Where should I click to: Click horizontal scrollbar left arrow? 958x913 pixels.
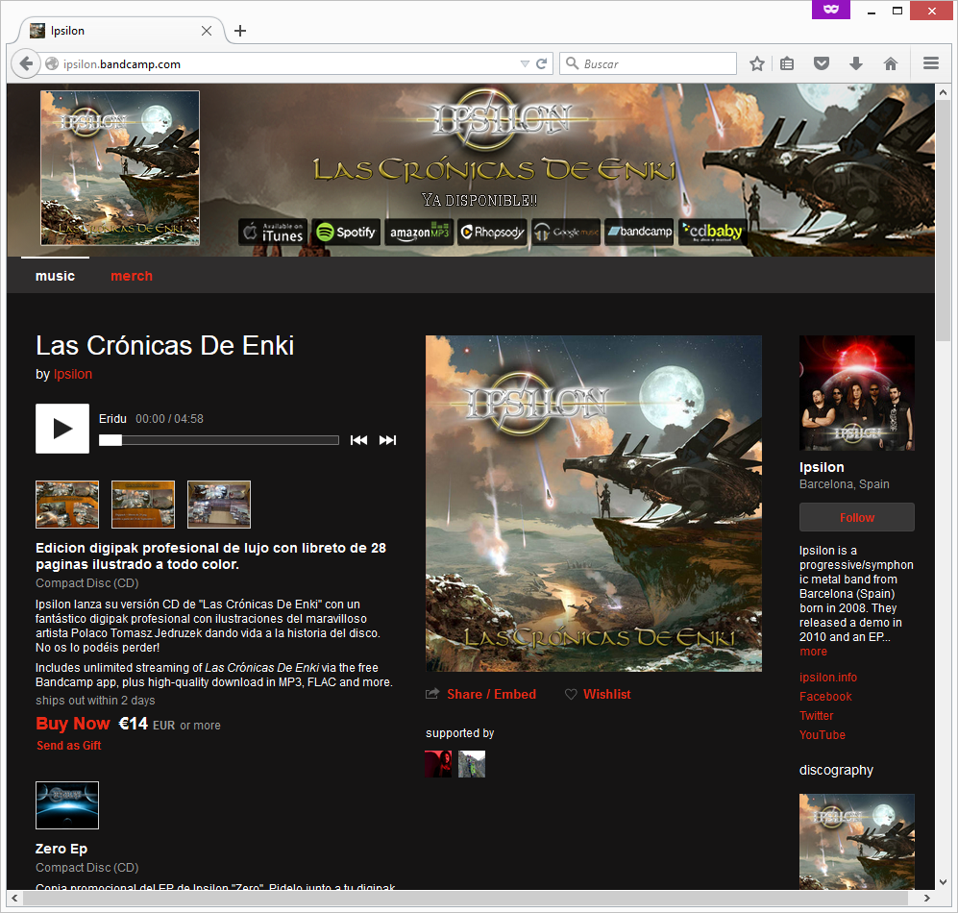click(14, 899)
